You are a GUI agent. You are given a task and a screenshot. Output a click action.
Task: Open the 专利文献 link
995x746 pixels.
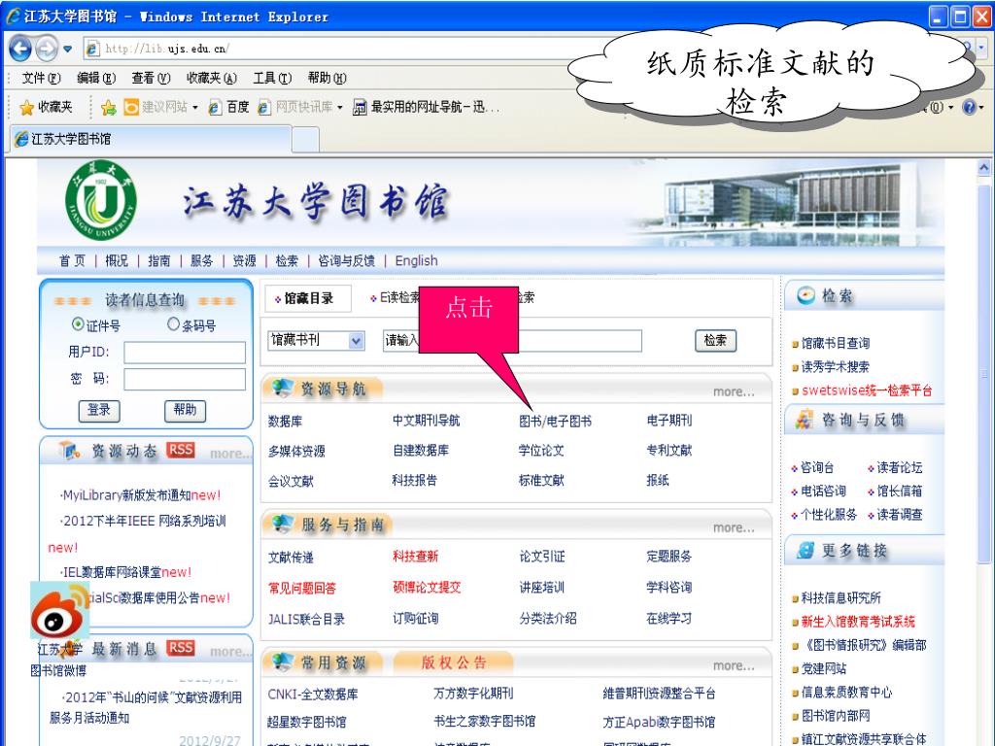pyautogui.click(x=669, y=451)
